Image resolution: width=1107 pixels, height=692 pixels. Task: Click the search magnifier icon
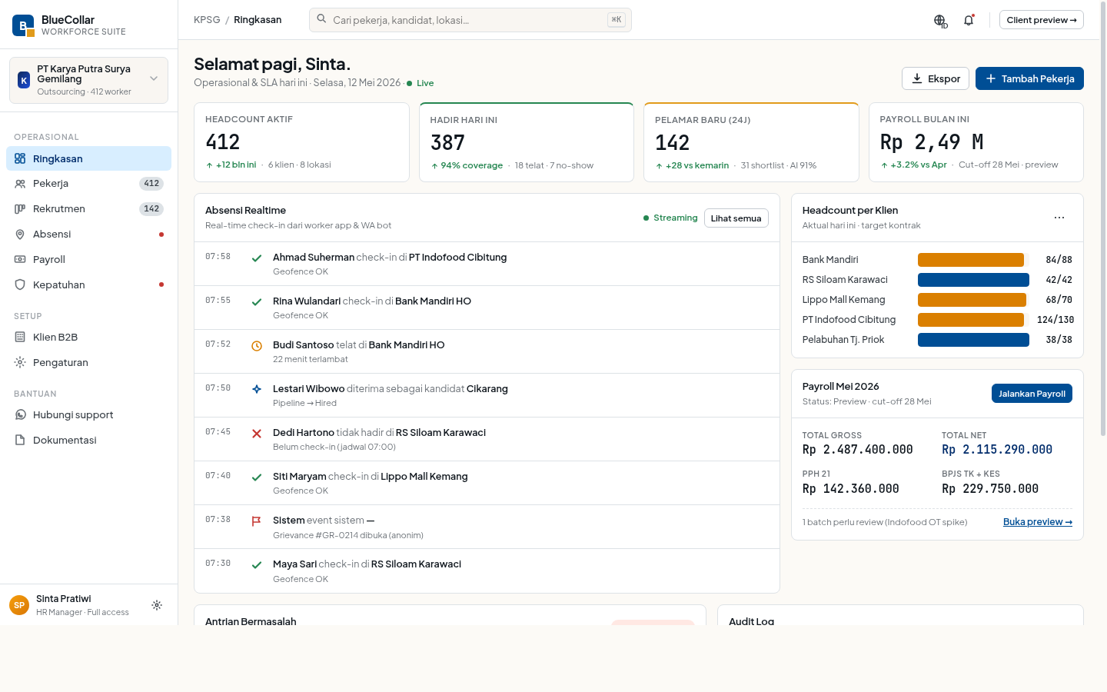click(x=322, y=19)
